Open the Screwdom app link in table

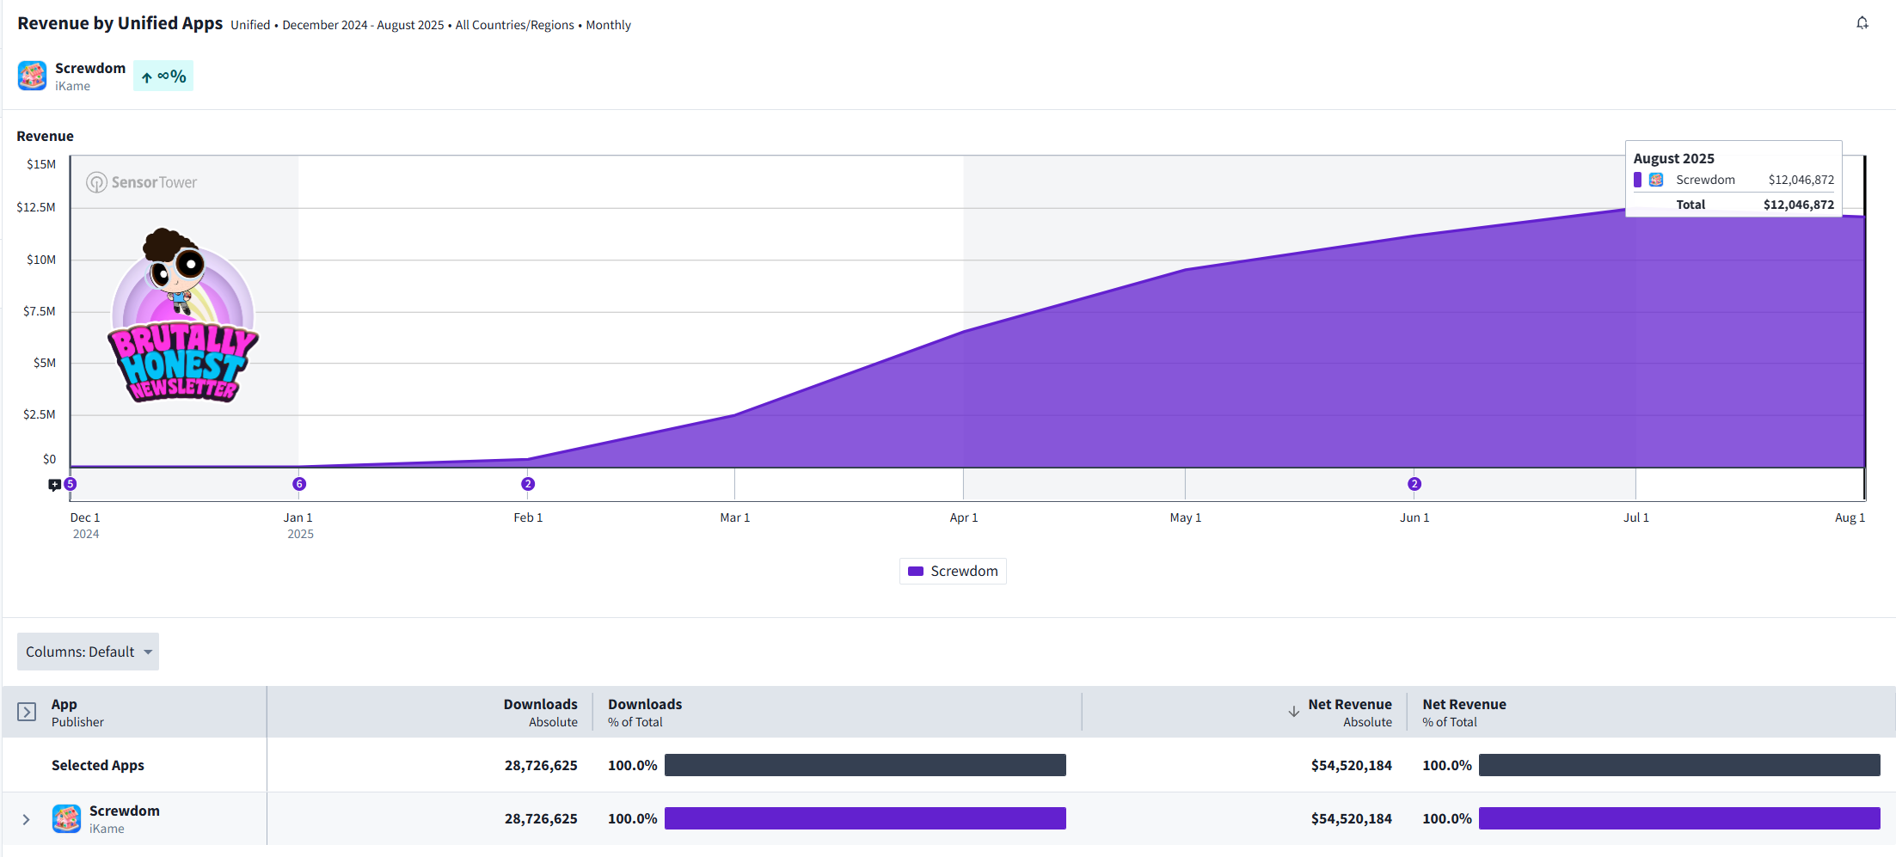click(125, 811)
